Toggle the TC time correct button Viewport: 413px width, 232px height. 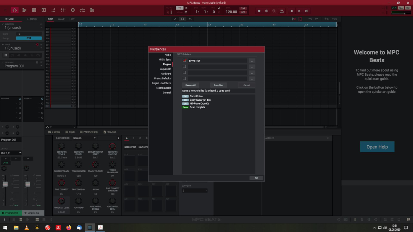(x=179, y=8)
